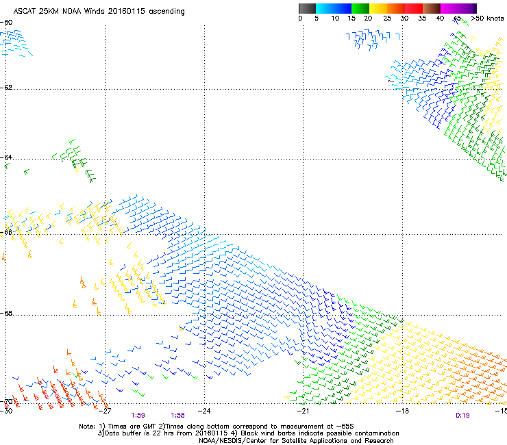Click the '-24' longitude label
The width and height of the screenshot is (507, 445).
(204, 411)
